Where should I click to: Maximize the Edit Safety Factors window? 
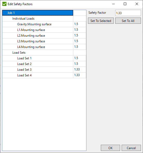coord(125,4)
